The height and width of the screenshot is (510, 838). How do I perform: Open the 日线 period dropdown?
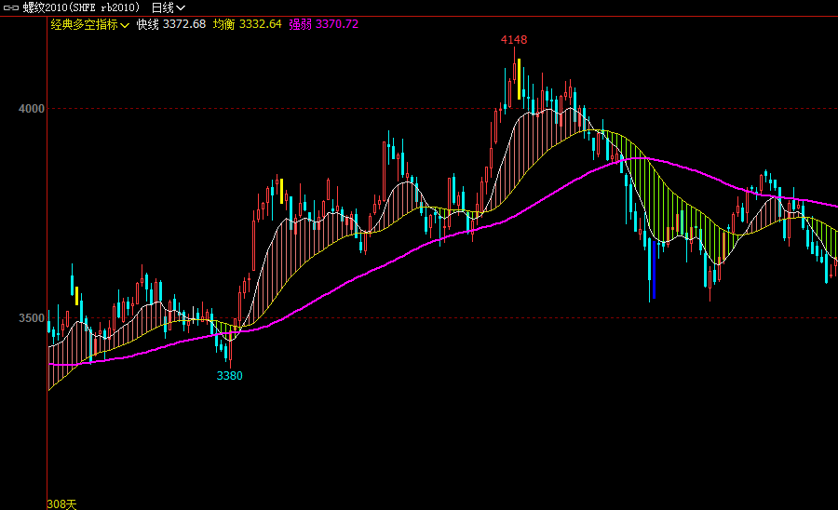click(x=169, y=8)
